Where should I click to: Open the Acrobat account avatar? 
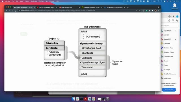click(177, 16)
